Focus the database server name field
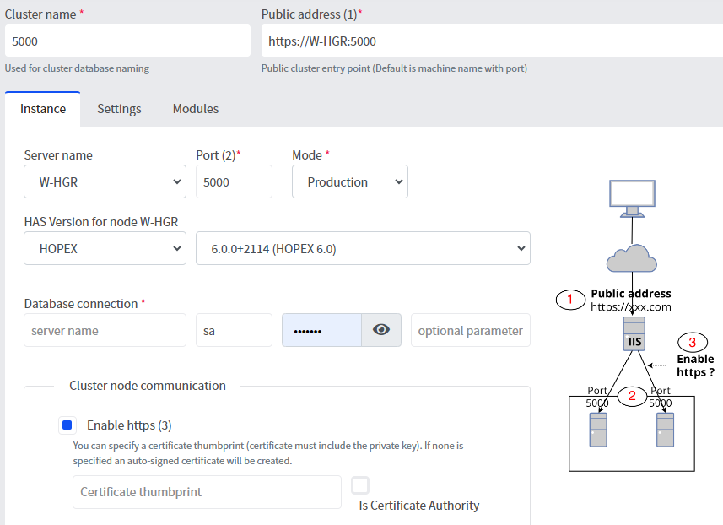 pos(105,330)
